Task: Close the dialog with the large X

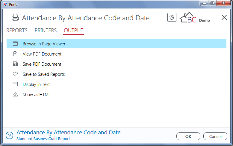Action: 224,17
